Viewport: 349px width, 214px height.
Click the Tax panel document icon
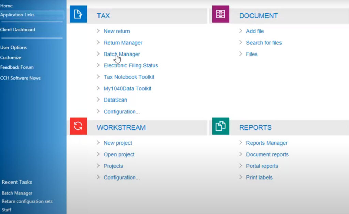[x=78, y=14]
